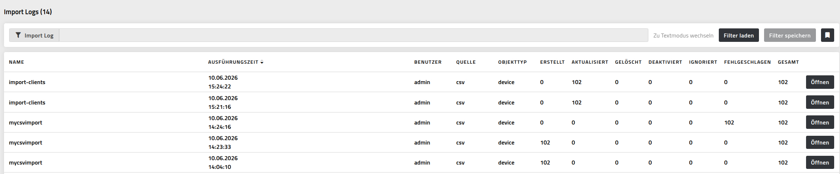The image size is (840, 174).
Task: Click admin user in 14:04:10 row
Action: coord(422,163)
